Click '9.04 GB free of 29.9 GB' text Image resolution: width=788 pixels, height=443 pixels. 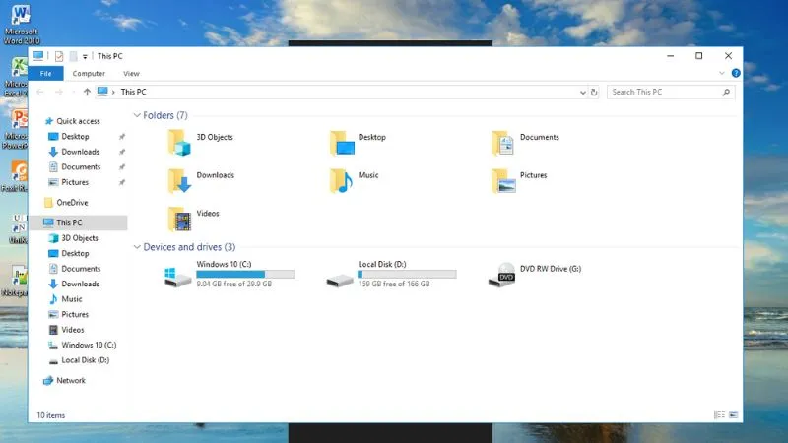pos(234,284)
